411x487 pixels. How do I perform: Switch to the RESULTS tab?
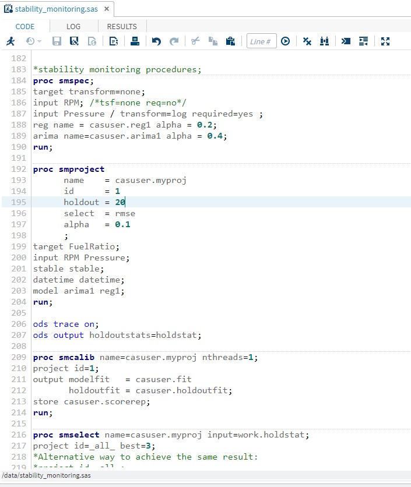click(122, 26)
